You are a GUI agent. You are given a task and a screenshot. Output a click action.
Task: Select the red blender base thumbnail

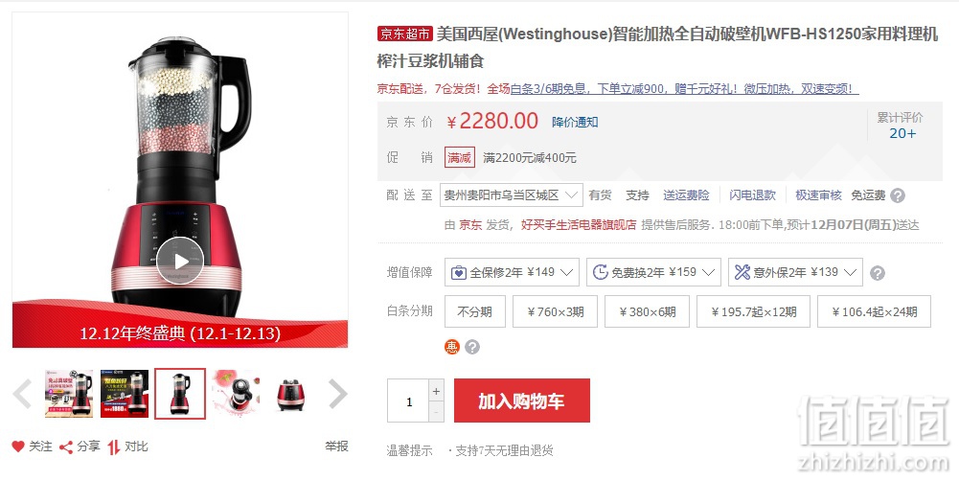(290, 394)
